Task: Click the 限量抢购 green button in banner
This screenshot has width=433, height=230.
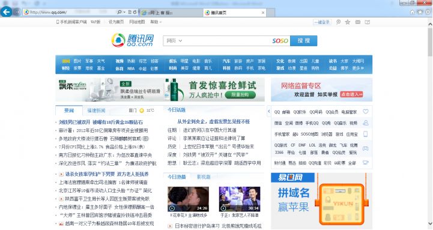Action: [240, 95]
